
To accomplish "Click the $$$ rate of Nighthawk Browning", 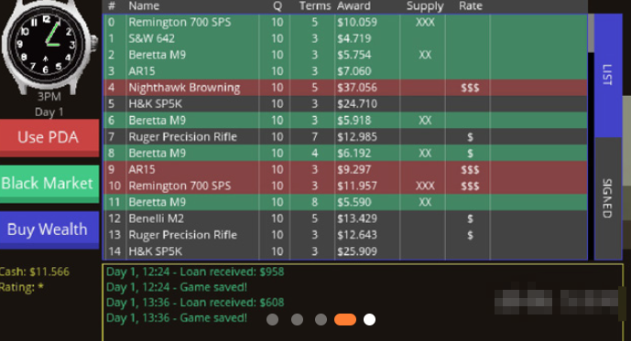I will click(470, 88).
